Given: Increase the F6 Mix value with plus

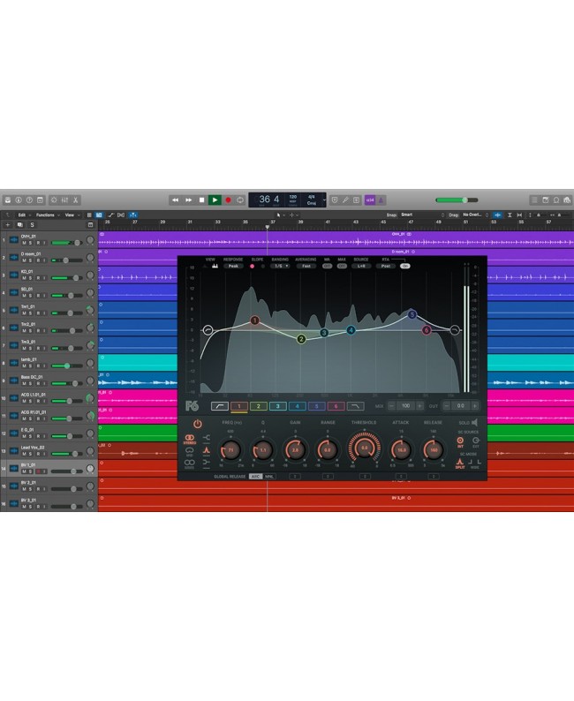Looking at the screenshot, I should click(419, 406).
